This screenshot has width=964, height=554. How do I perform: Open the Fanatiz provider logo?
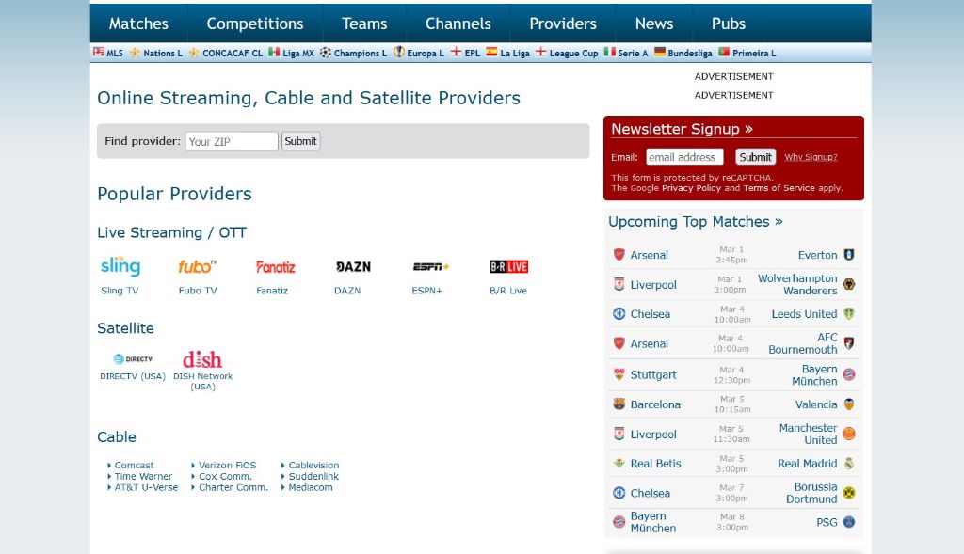(276, 267)
